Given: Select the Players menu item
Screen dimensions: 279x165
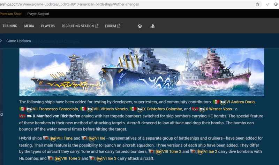Looking at the screenshot, I should tap(48, 26).
